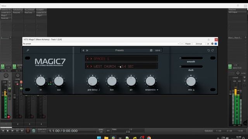
Task: Click the 1.1.00 / 0:00.000 time display
Action: (x=63, y=131)
